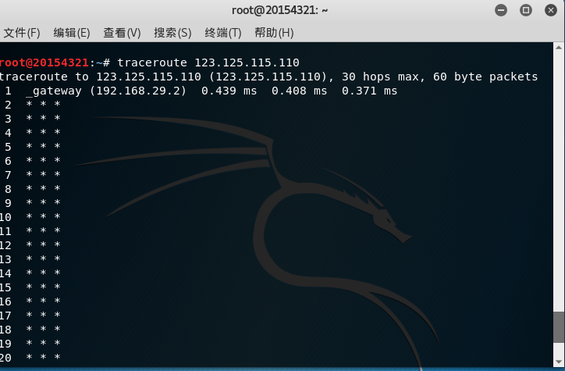
Task: Click the asterisks on hop 12 row
Action: tap(43, 244)
